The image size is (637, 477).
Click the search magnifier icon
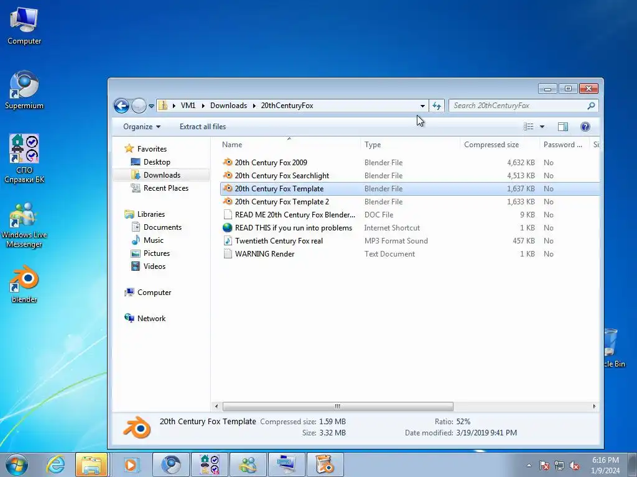point(591,106)
